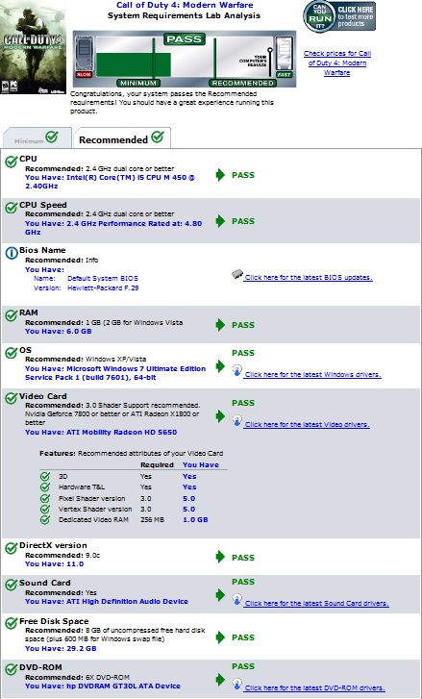The image size is (422, 699).
Task: Click the 'You Have: 6.0 GB' RAM value
Action: (59, 331)
